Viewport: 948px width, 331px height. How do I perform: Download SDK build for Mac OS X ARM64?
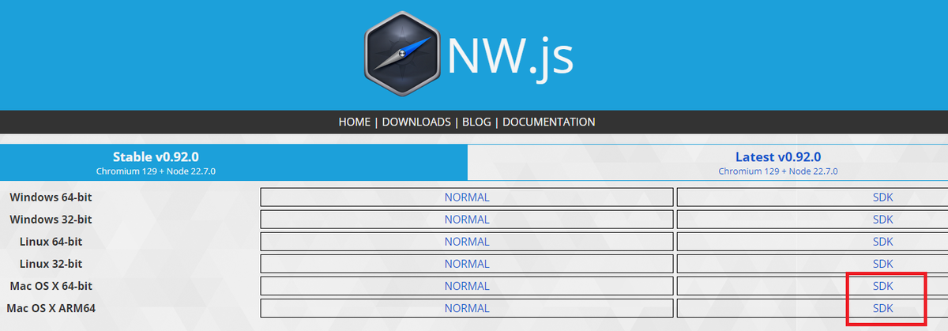pyautogui.click(x=812, y=307)
